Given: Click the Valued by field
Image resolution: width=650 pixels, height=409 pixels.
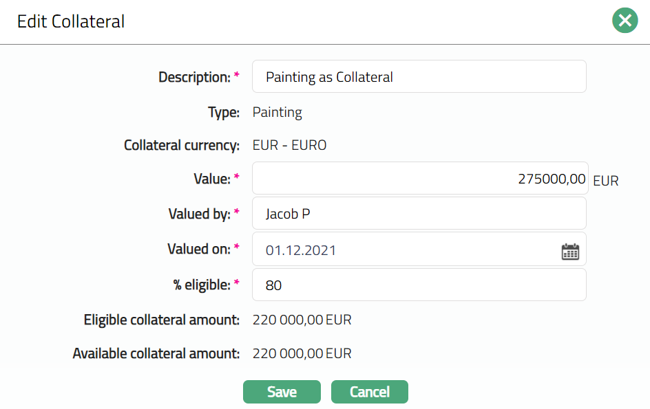Looking at the screenshot, I should point(419,214).
